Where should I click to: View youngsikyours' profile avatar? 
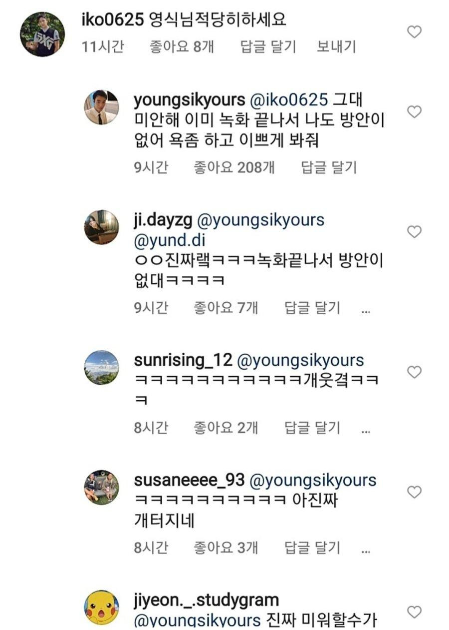[x=101, y=107]
